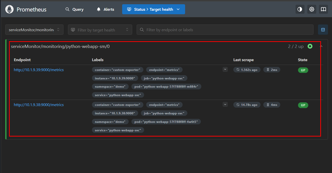Click the State column header
Viewport: 332px width, 173px height.
[303, 60]
